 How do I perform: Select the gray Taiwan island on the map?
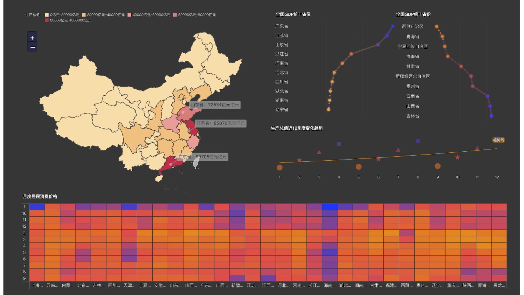(196, 163)
